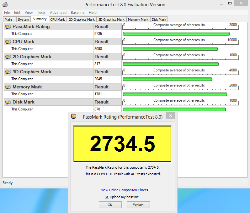Select the 3D Graphics result value 3045

(98, 79)
